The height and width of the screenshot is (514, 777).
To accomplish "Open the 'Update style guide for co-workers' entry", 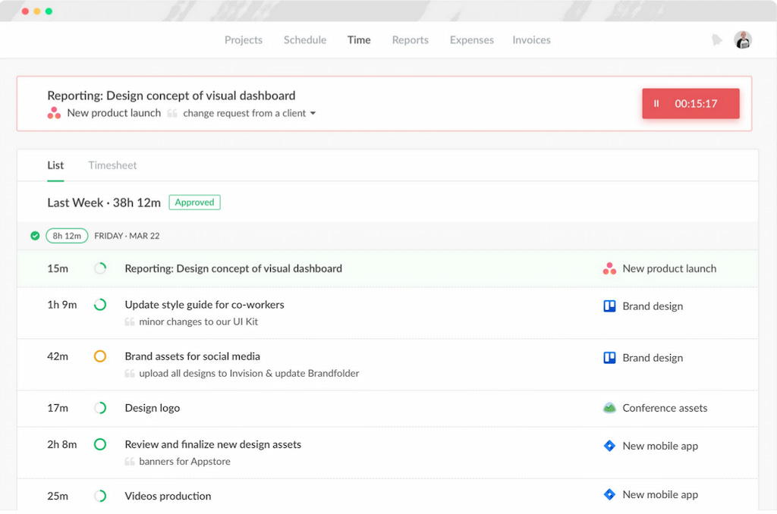I will [x=204, y=304].
